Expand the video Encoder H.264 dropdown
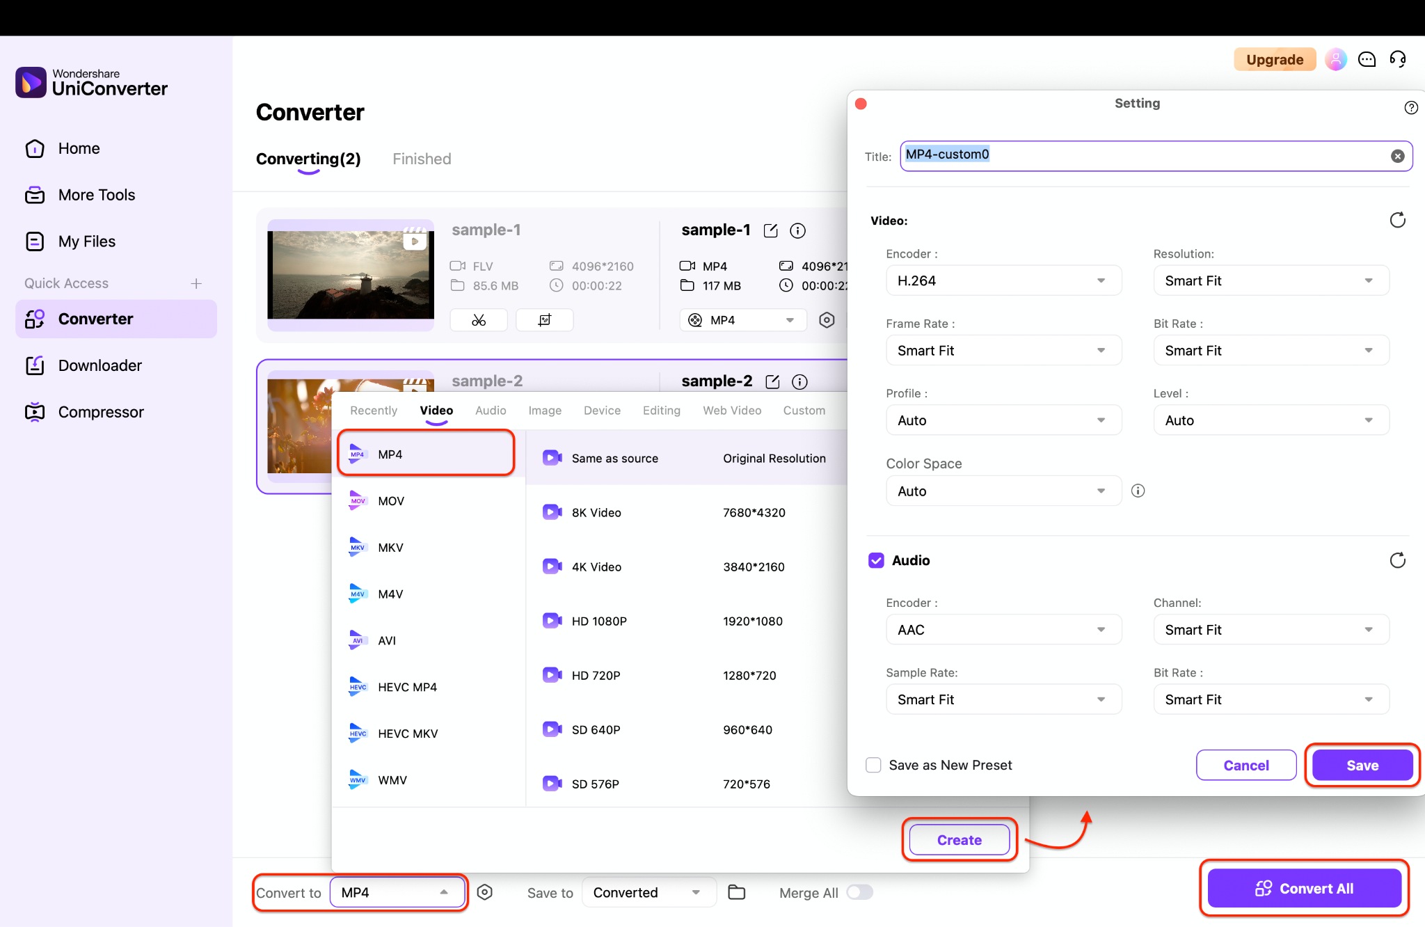 [1003, 281]
